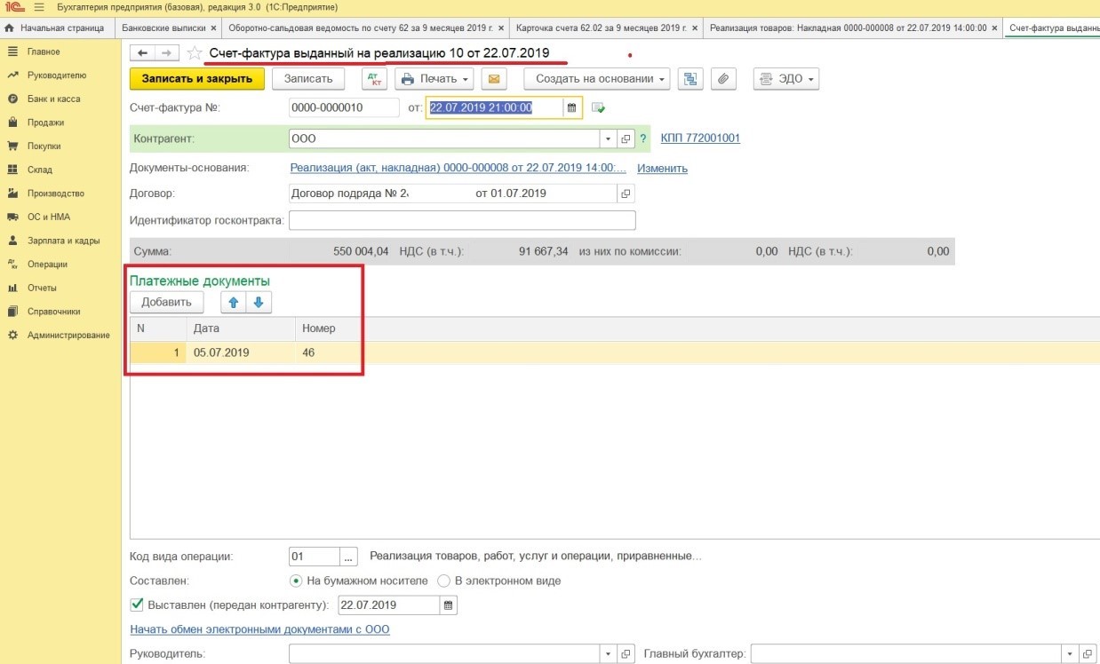Viewport: 1100px width, 664px height.
Task: Open calendar for Выставлен date
Action: (448, 605)
